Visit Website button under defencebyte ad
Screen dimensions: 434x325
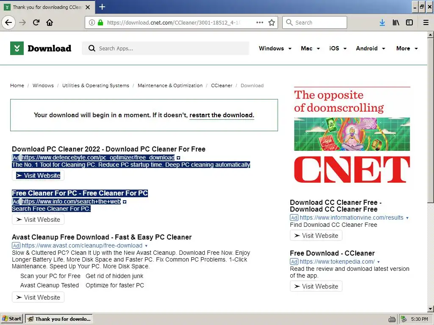click(38, 176)
